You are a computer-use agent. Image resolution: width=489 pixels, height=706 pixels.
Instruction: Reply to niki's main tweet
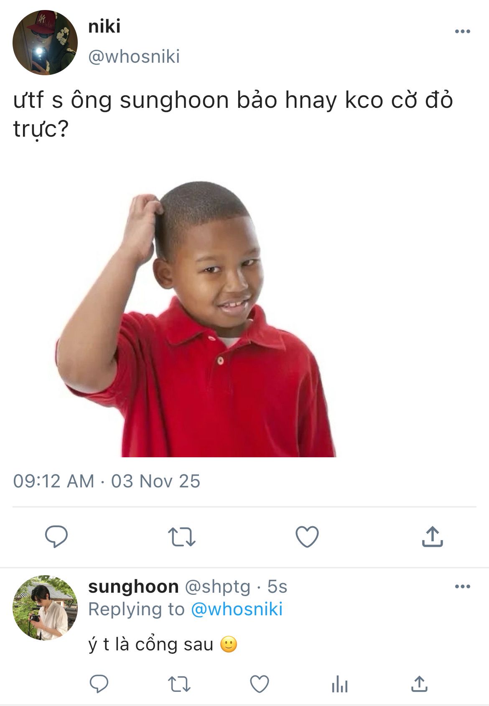56,536
